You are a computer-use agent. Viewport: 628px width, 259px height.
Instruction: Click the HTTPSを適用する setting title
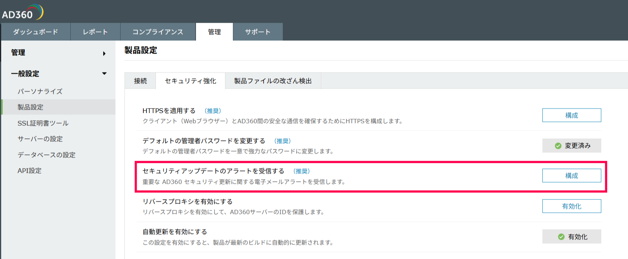(169, 110)
